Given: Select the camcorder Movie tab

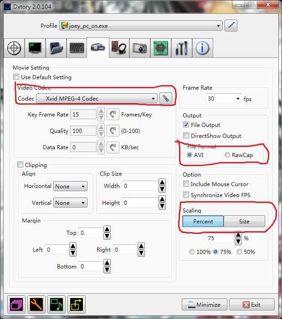Looking at the screenshot, I should click(x=98, y=48).
